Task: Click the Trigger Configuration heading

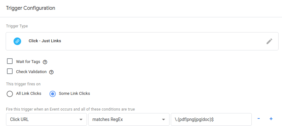Action: (x=31, y=8)
